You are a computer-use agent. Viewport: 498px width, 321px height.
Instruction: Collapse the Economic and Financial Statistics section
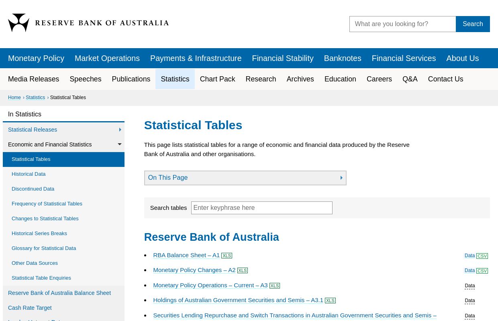(120, 144)
